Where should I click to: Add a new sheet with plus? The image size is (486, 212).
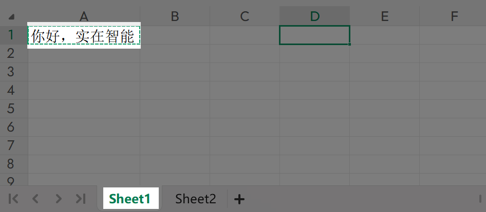[239, 199]
